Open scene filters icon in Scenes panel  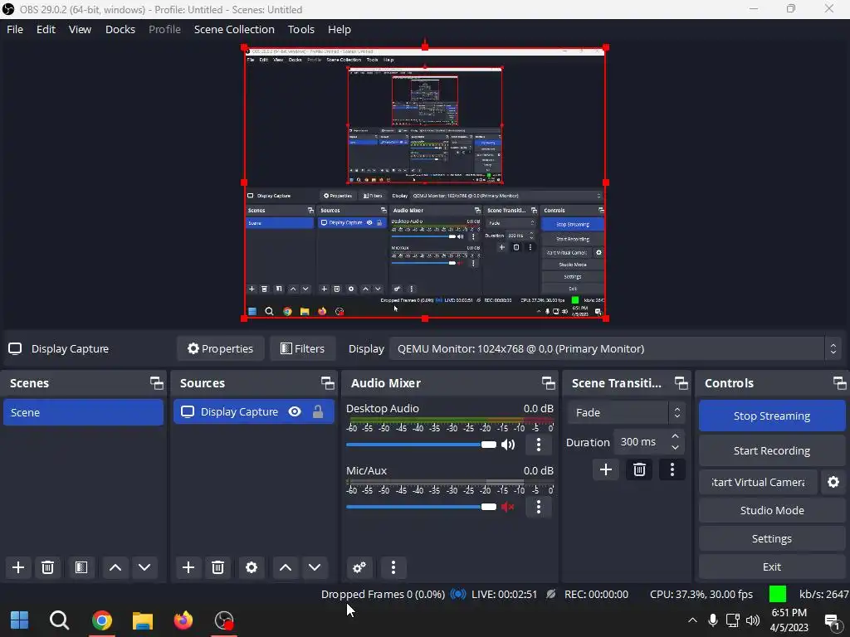pyautogui.click(x=81, y=567)
